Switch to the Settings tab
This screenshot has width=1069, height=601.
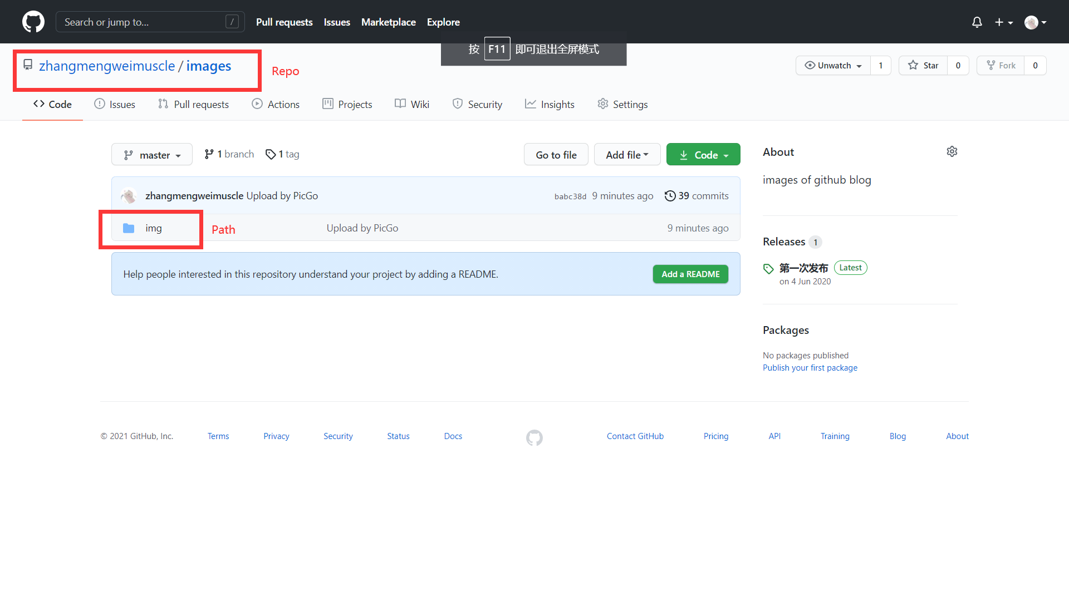[x=622, y=104]
